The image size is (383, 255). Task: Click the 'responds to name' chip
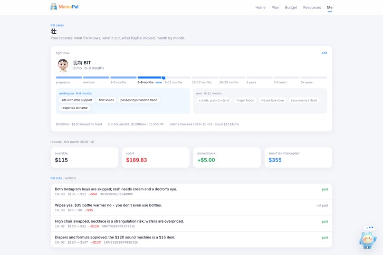tap(75, 108)
